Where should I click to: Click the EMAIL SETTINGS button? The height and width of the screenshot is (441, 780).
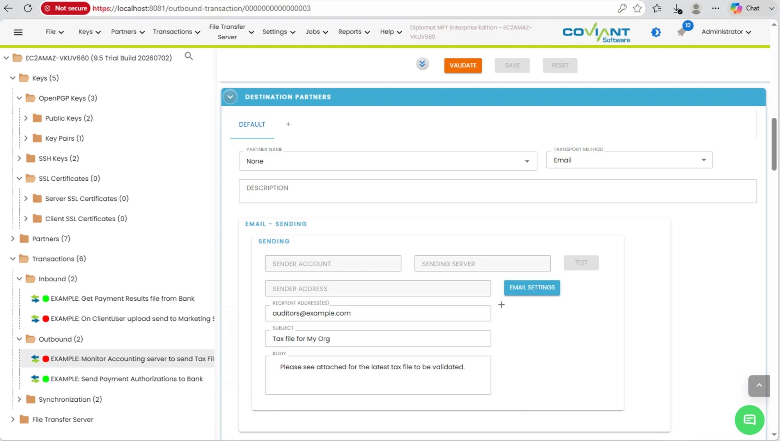(x=532, y=288)
